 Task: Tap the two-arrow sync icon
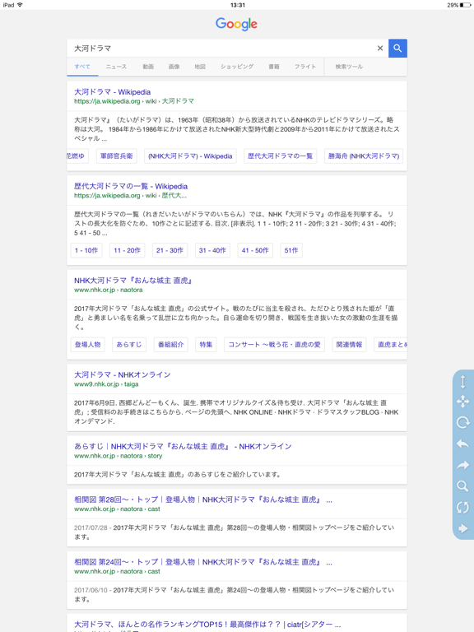pyautogui.click(x=462, y=507)
